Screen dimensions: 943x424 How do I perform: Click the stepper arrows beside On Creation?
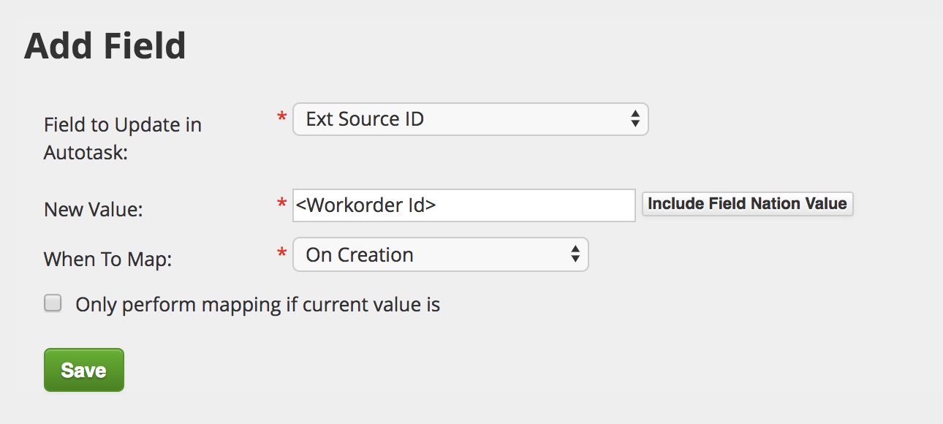(x=576, y=254)
